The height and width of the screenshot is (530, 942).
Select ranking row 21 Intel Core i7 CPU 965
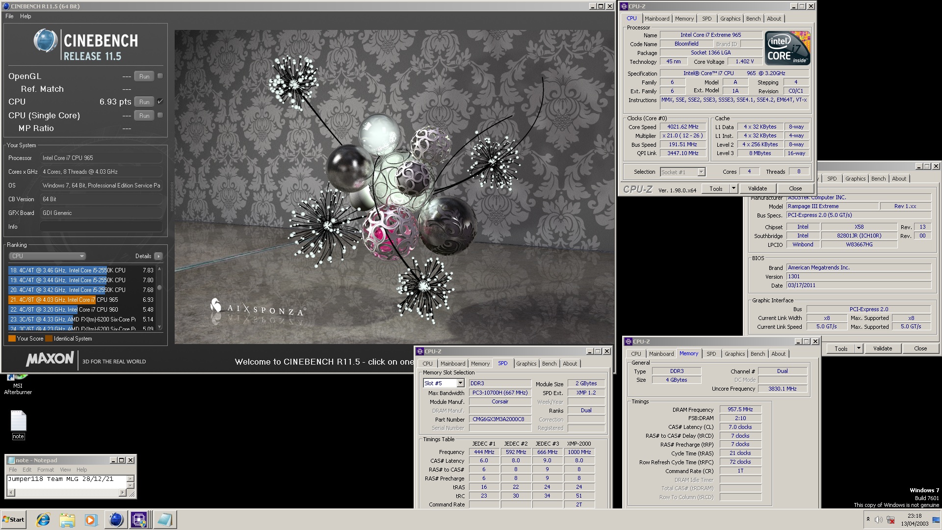tap(81, 300)
